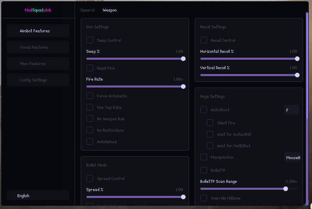Toggle the No Weapon Bob checkbox
This screenshot has height=209, width=312.
pyautogui.click(x=90, y=119)
